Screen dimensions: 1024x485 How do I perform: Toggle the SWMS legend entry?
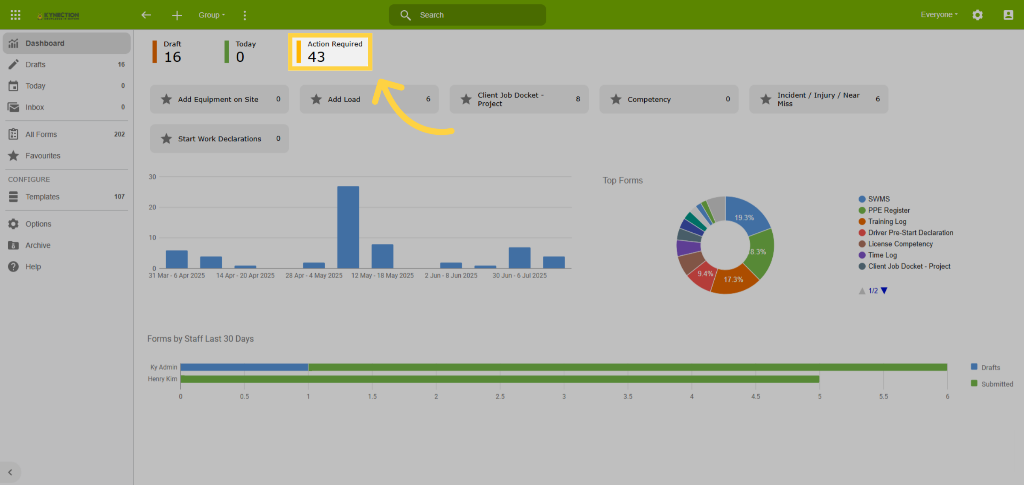(874, 199)
